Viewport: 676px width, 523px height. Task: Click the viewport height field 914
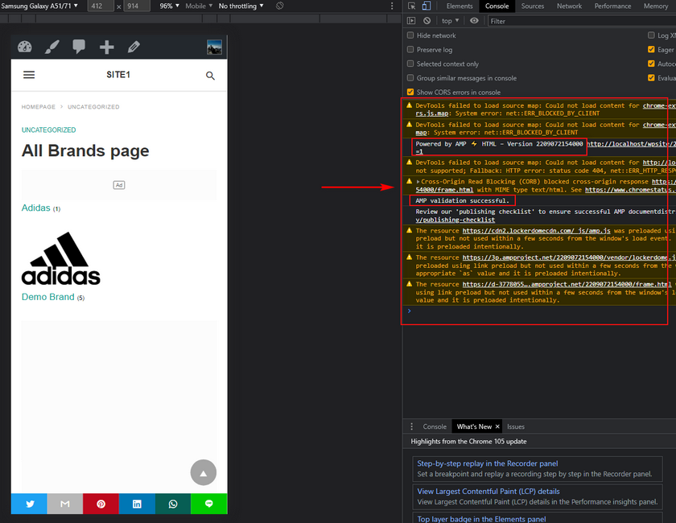pos(137,6)
